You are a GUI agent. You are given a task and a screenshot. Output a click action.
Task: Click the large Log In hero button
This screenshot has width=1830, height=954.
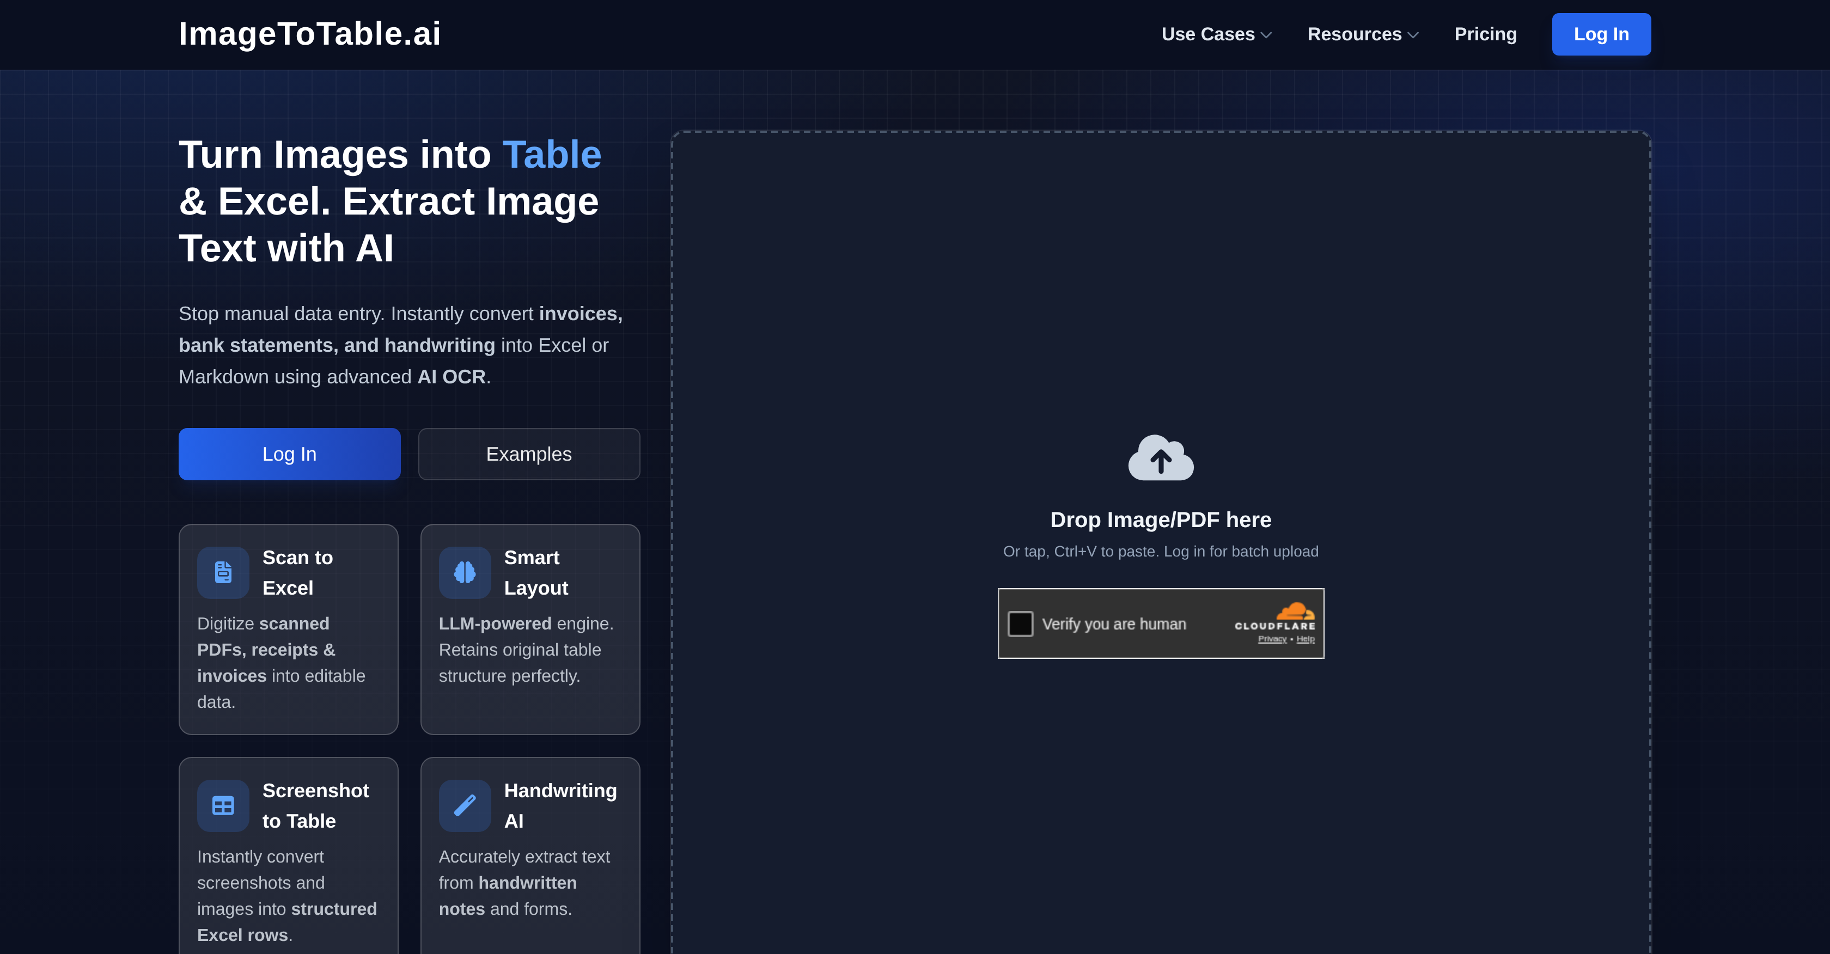click(x=289, y=454)
